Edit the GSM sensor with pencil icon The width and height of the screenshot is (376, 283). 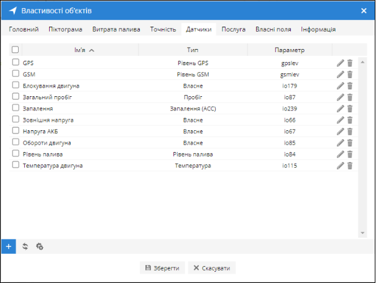click(341, 74)
